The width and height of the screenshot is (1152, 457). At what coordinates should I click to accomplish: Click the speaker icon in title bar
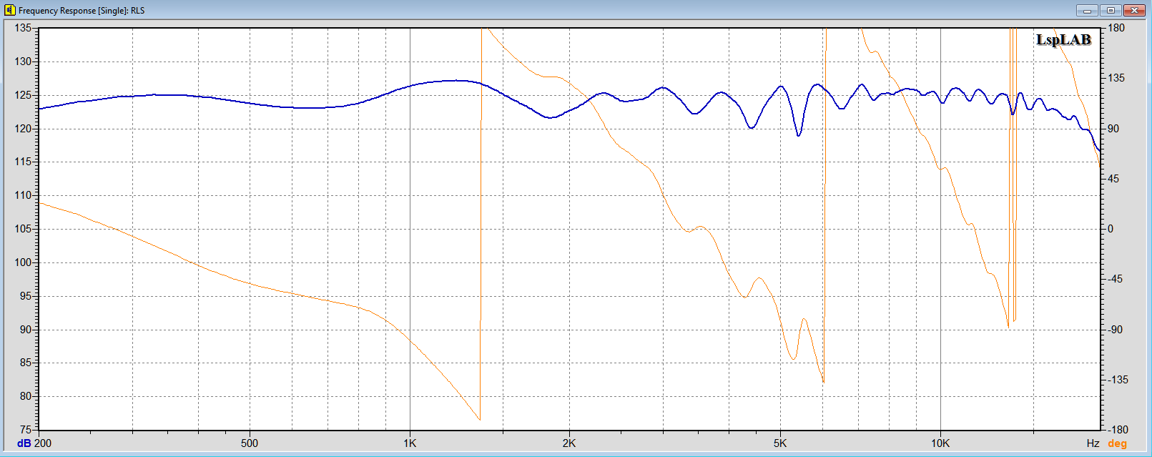(9, 10)
